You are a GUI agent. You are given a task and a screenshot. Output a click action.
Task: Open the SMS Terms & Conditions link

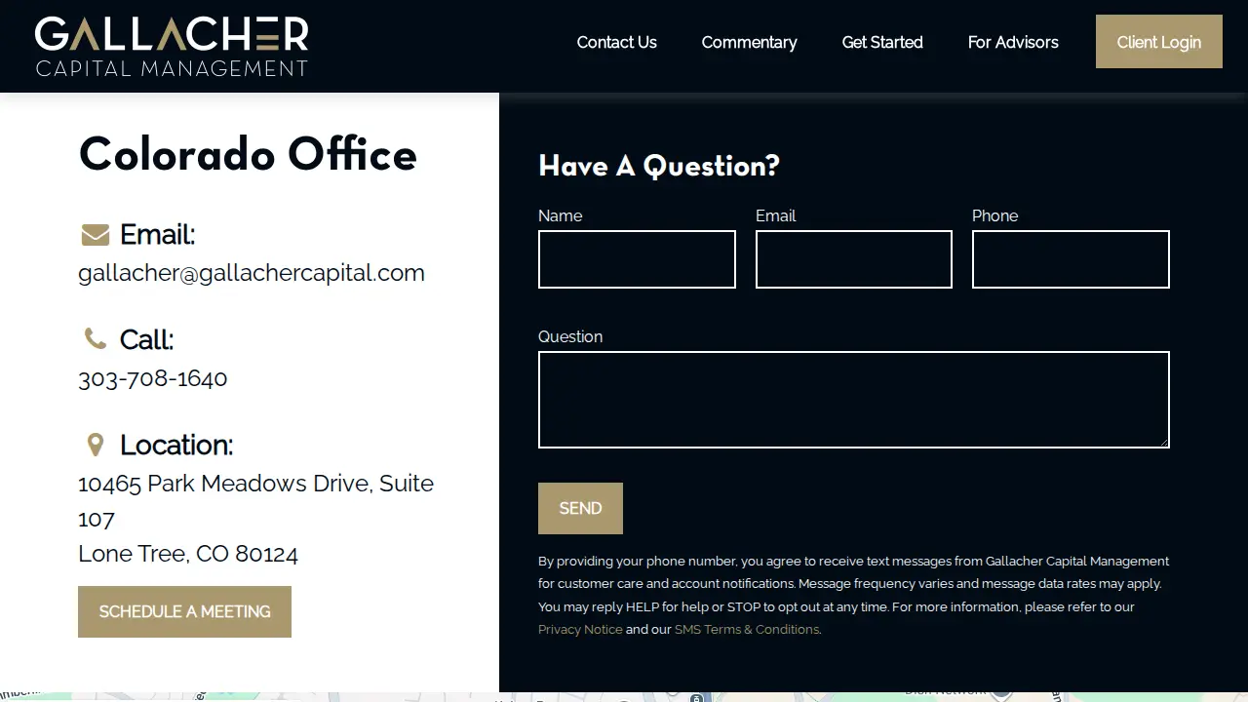pyautogui.click(x=747, y=630)
